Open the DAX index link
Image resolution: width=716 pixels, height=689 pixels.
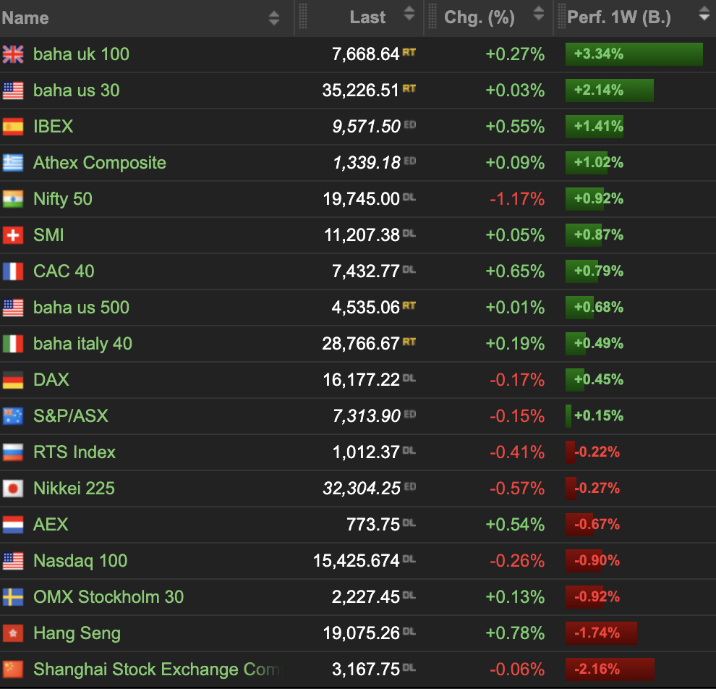51,380
